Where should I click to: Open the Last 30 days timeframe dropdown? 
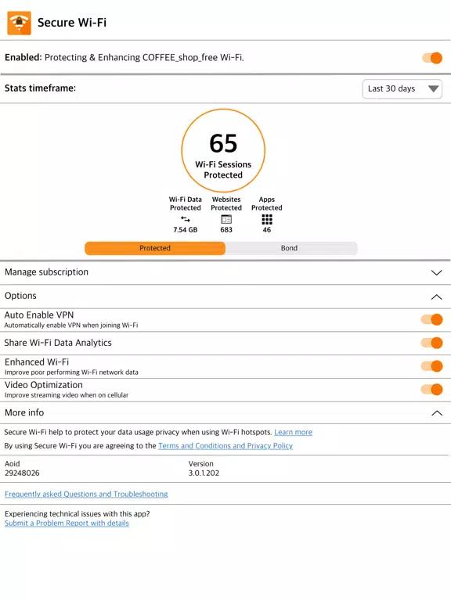pos(402,89)
